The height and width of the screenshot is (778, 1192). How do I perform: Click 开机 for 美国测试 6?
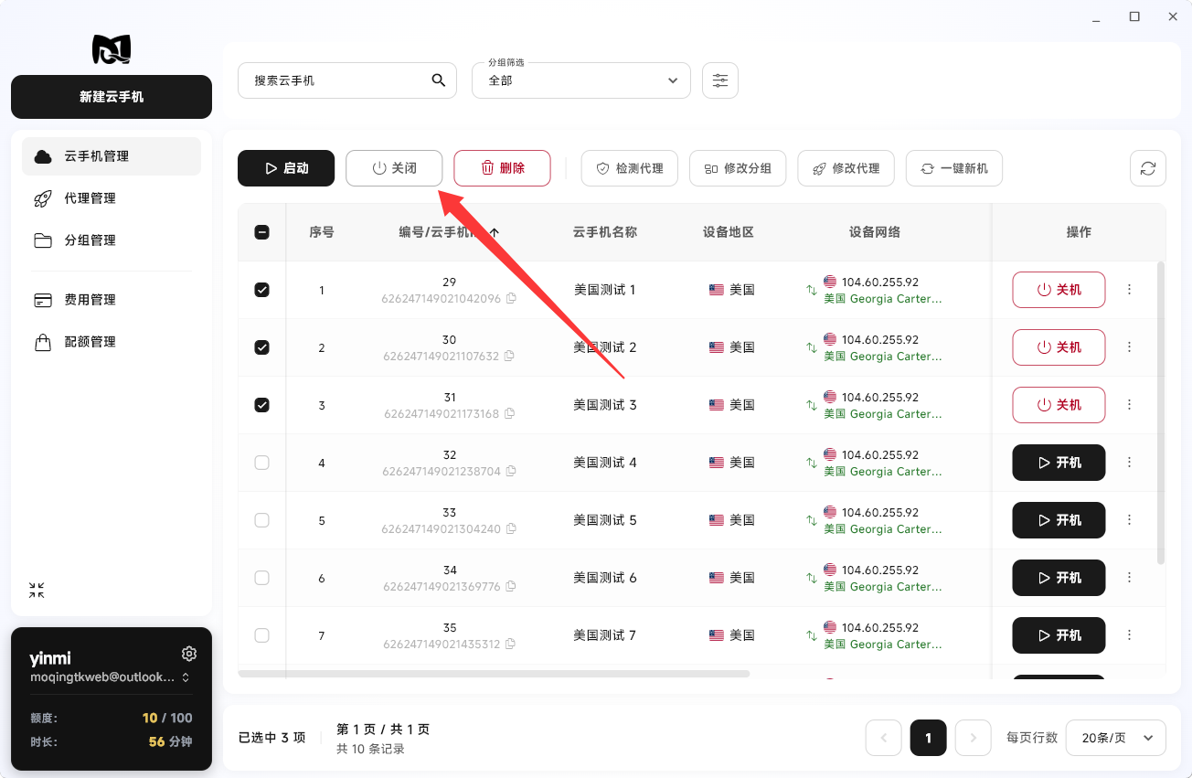1059,578
